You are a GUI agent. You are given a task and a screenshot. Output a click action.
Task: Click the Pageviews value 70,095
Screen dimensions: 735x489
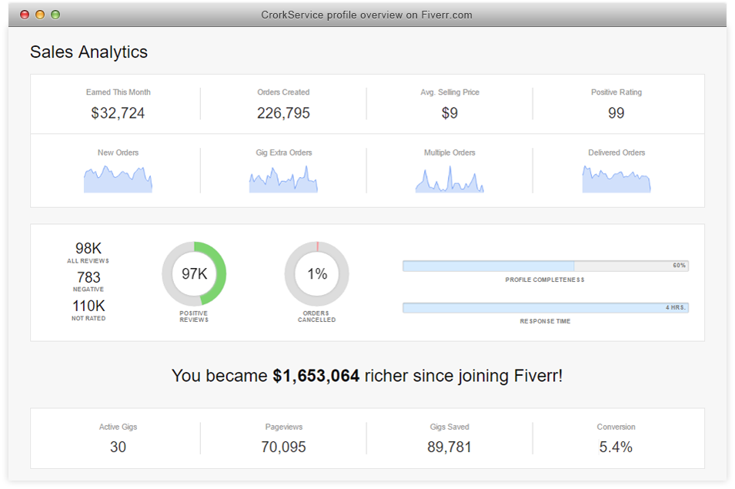pos(283,447)
